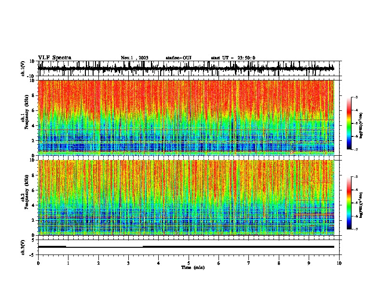Click the time axis tick label "8"

tap(279, 263)
